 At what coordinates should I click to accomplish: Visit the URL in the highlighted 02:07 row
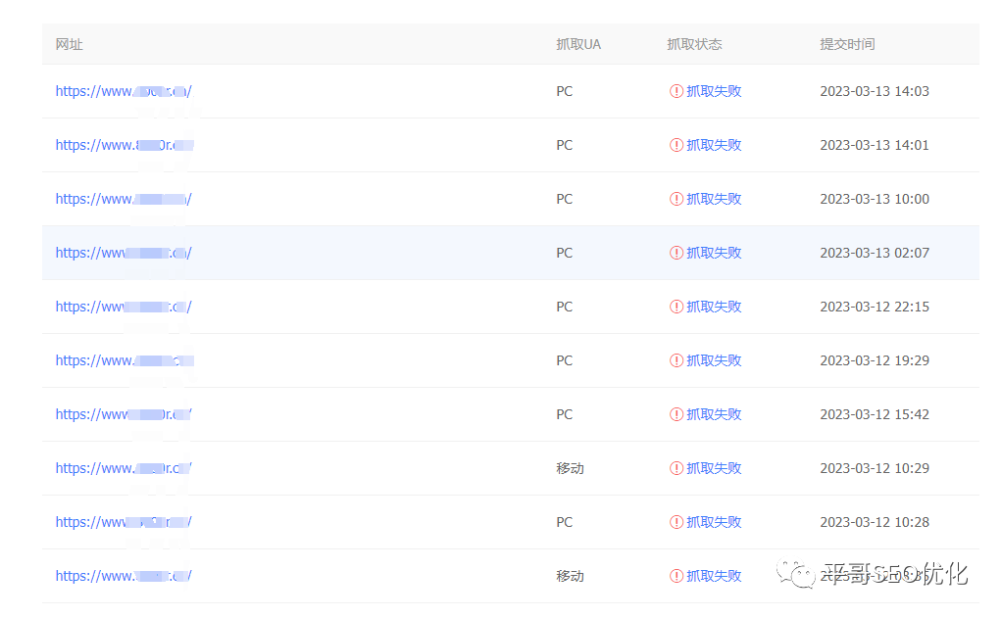[124, 253]
